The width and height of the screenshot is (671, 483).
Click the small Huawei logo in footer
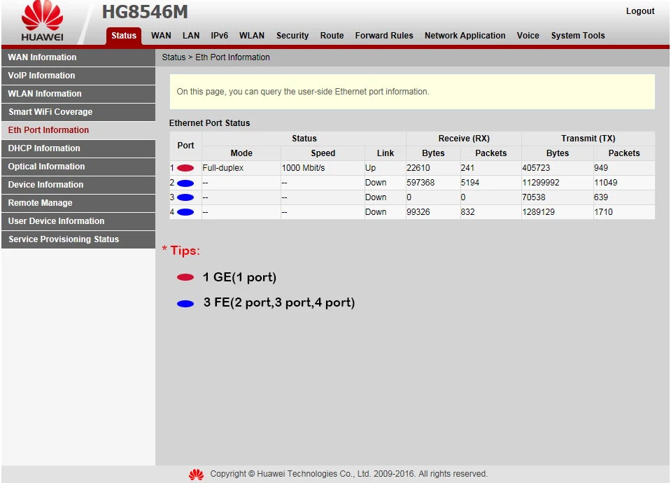point(197,474)
